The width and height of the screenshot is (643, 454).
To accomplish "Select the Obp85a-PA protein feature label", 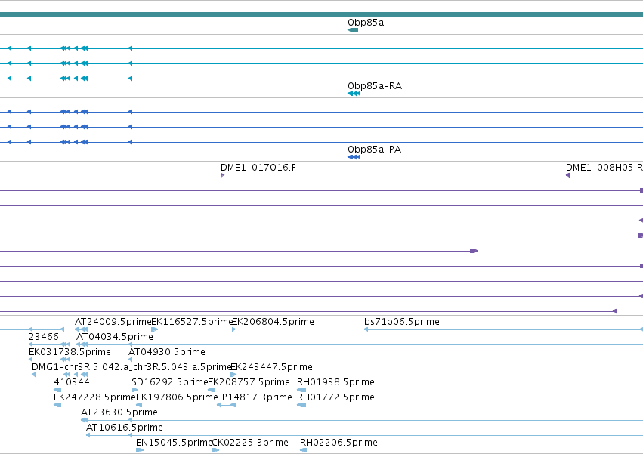I will tap(375, 150).
